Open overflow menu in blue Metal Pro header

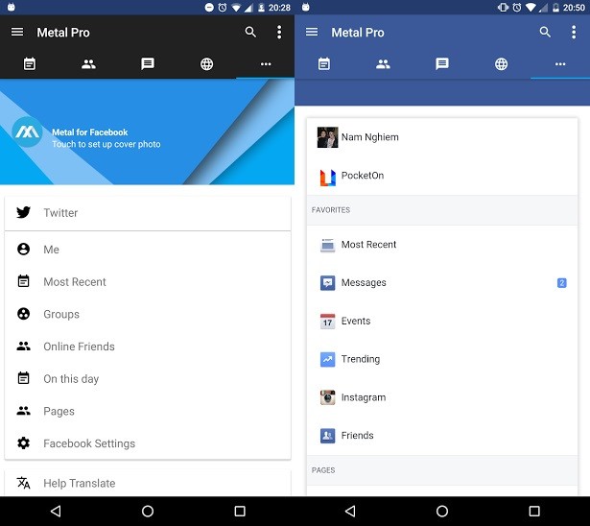pos(574,32)
